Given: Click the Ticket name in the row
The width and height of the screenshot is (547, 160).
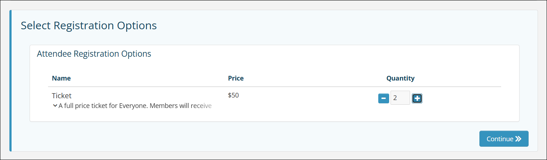Looking at the screenshot, I should point(62,96).
